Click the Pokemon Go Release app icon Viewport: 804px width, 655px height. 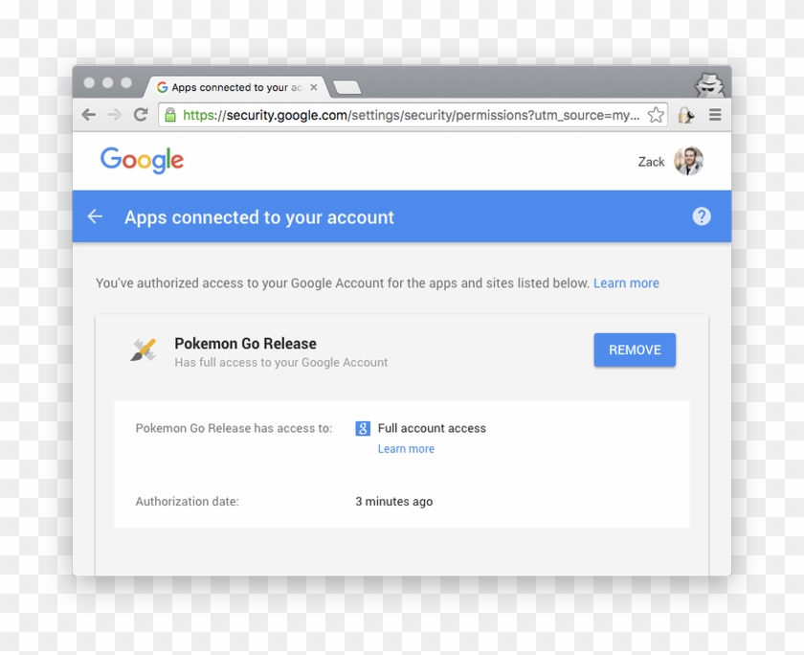pos(143,350)
